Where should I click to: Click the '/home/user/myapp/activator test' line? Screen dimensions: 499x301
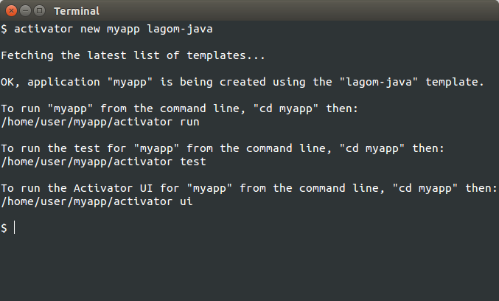tap(103, 162)
